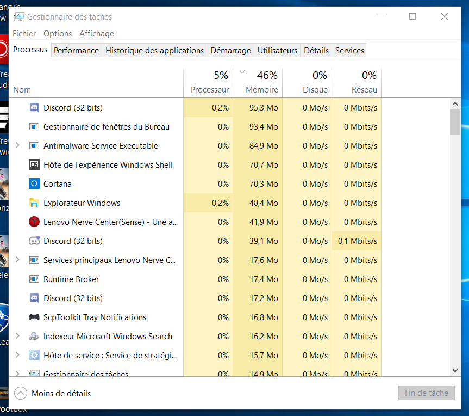
Task: Click the Gestionnaire des tâches title bar icon
Action: click(x=19, y=17)
